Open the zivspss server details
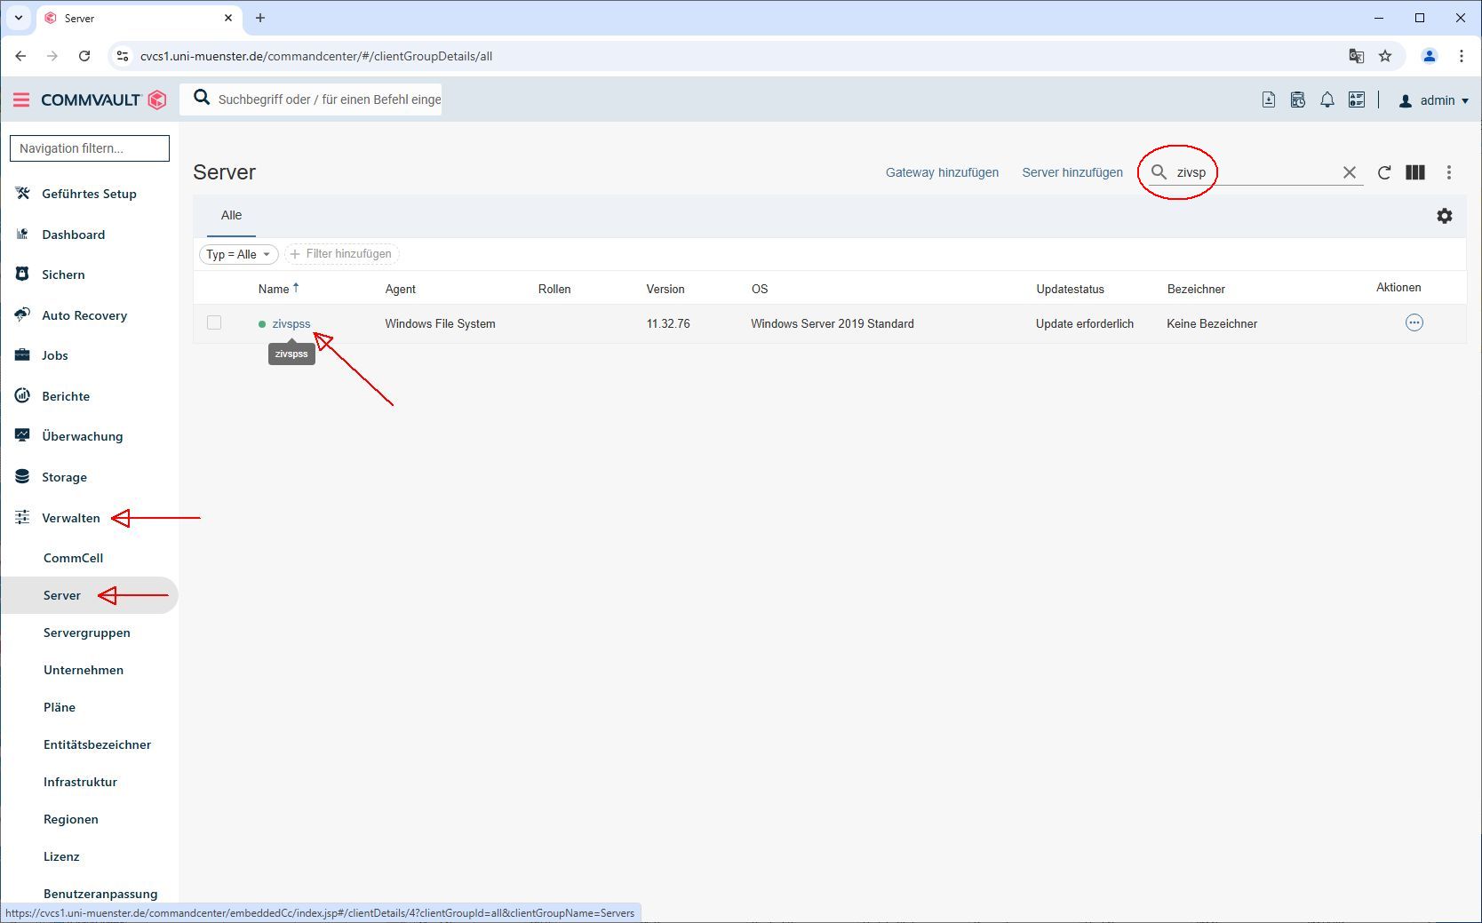 pyautogui.click(x=291, y=324)
